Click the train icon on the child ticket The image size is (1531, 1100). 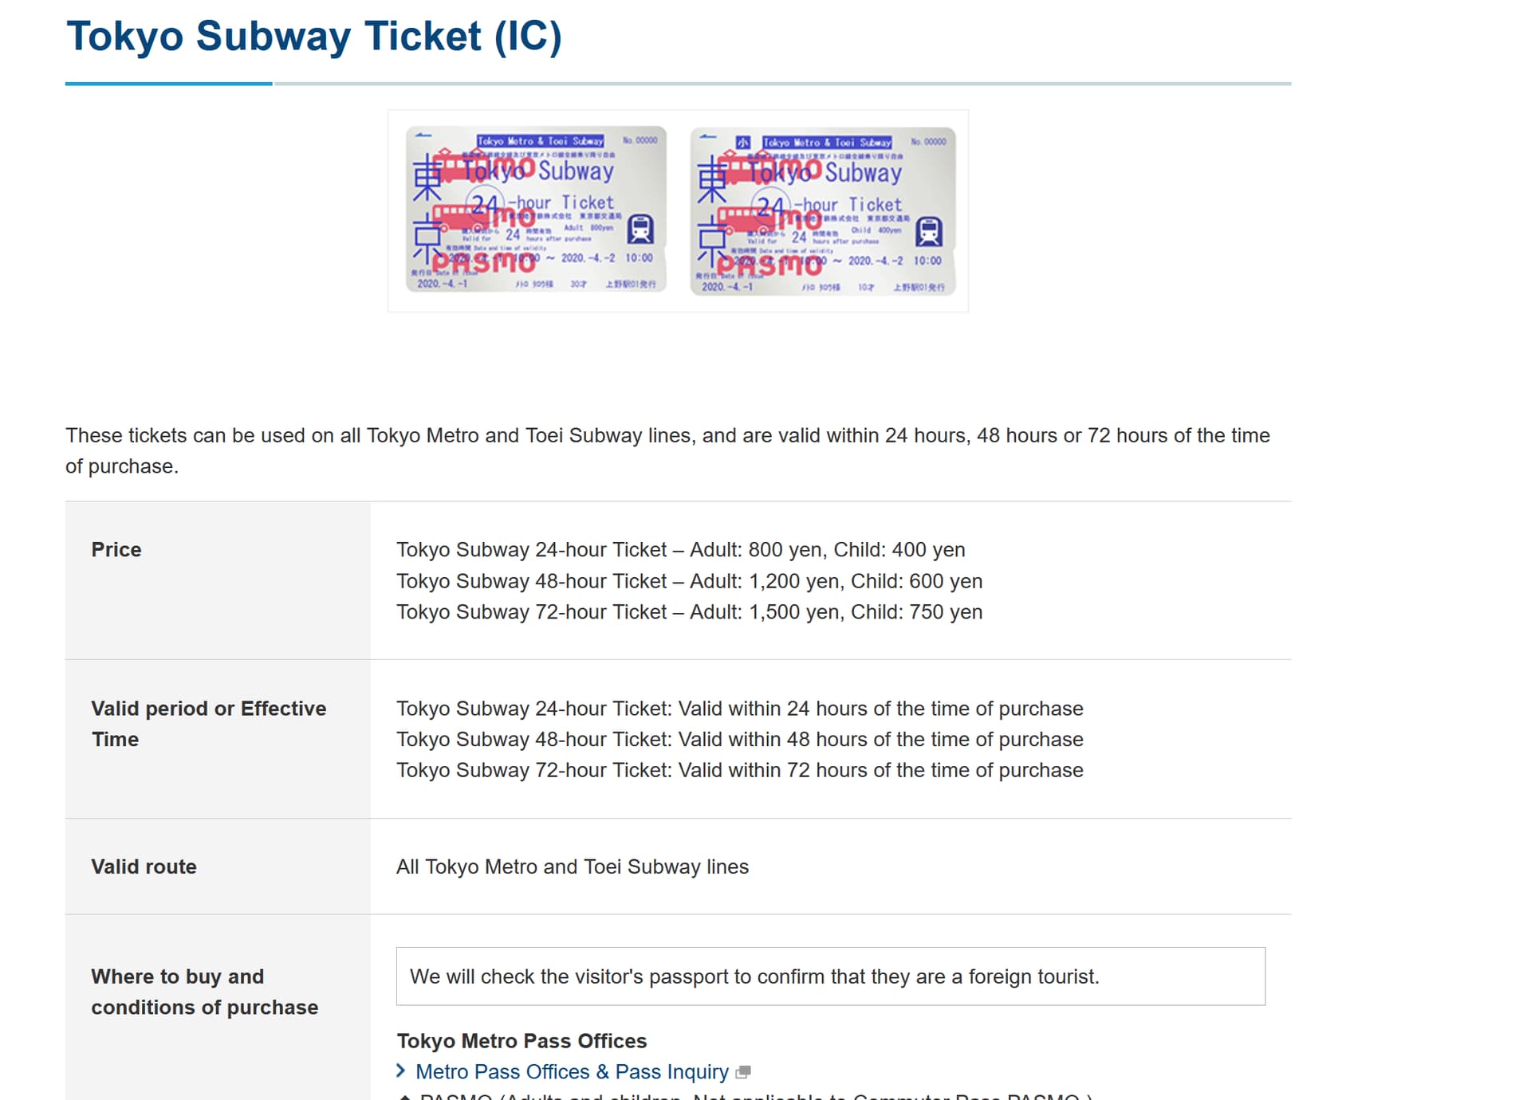click(x=928, y=231)
